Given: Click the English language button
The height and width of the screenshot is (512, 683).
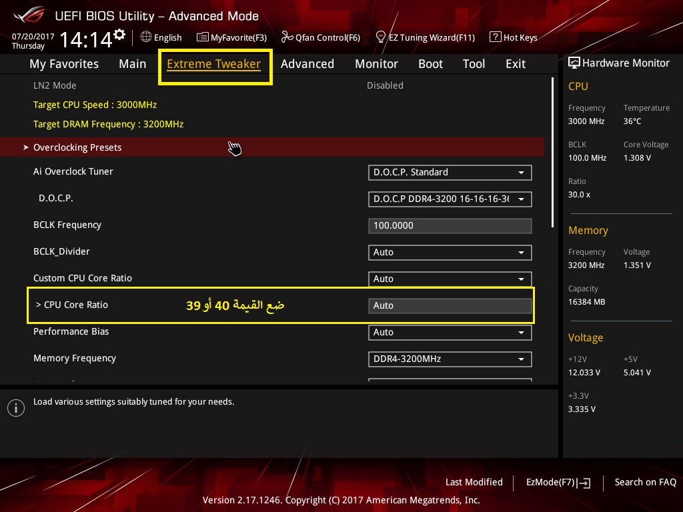Looking at the screenshot, I should click(161, 37).
